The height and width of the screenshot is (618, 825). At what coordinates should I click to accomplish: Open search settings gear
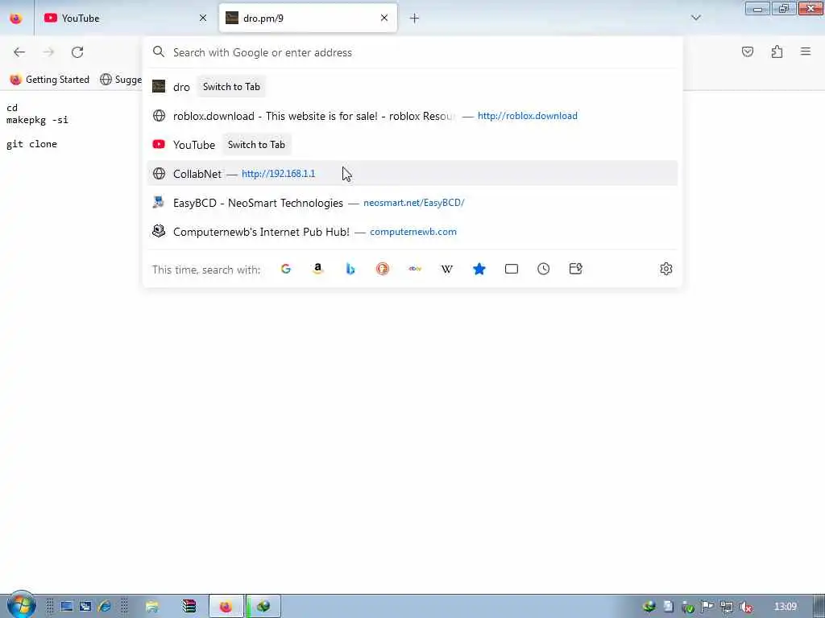pos(666,269)
